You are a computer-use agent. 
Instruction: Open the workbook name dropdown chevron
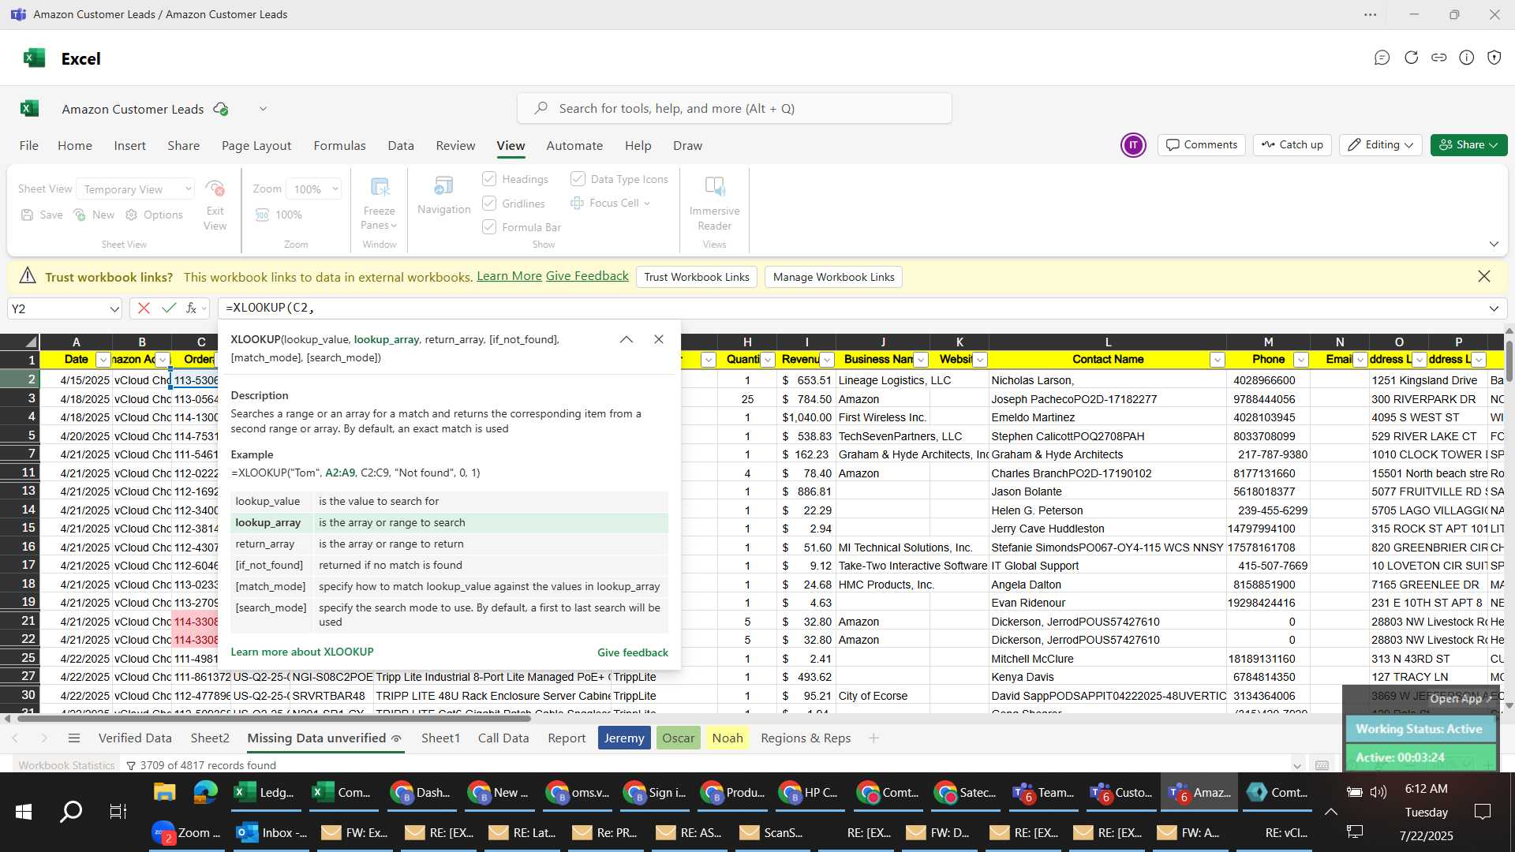[263, 109]
